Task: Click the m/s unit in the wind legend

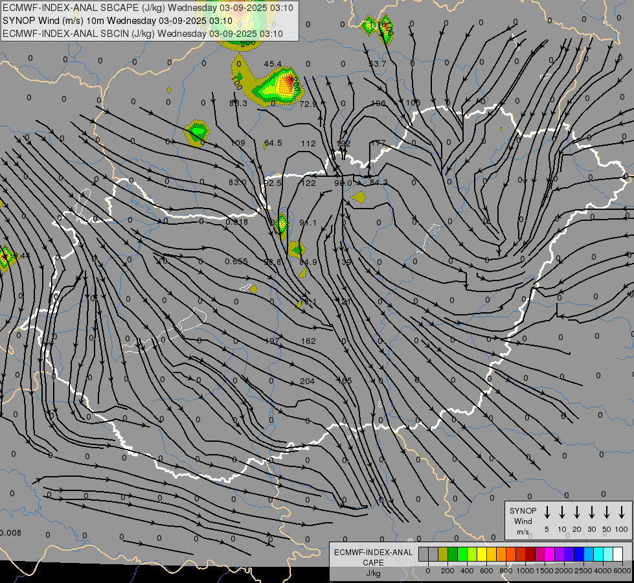Action: [523, 532]
